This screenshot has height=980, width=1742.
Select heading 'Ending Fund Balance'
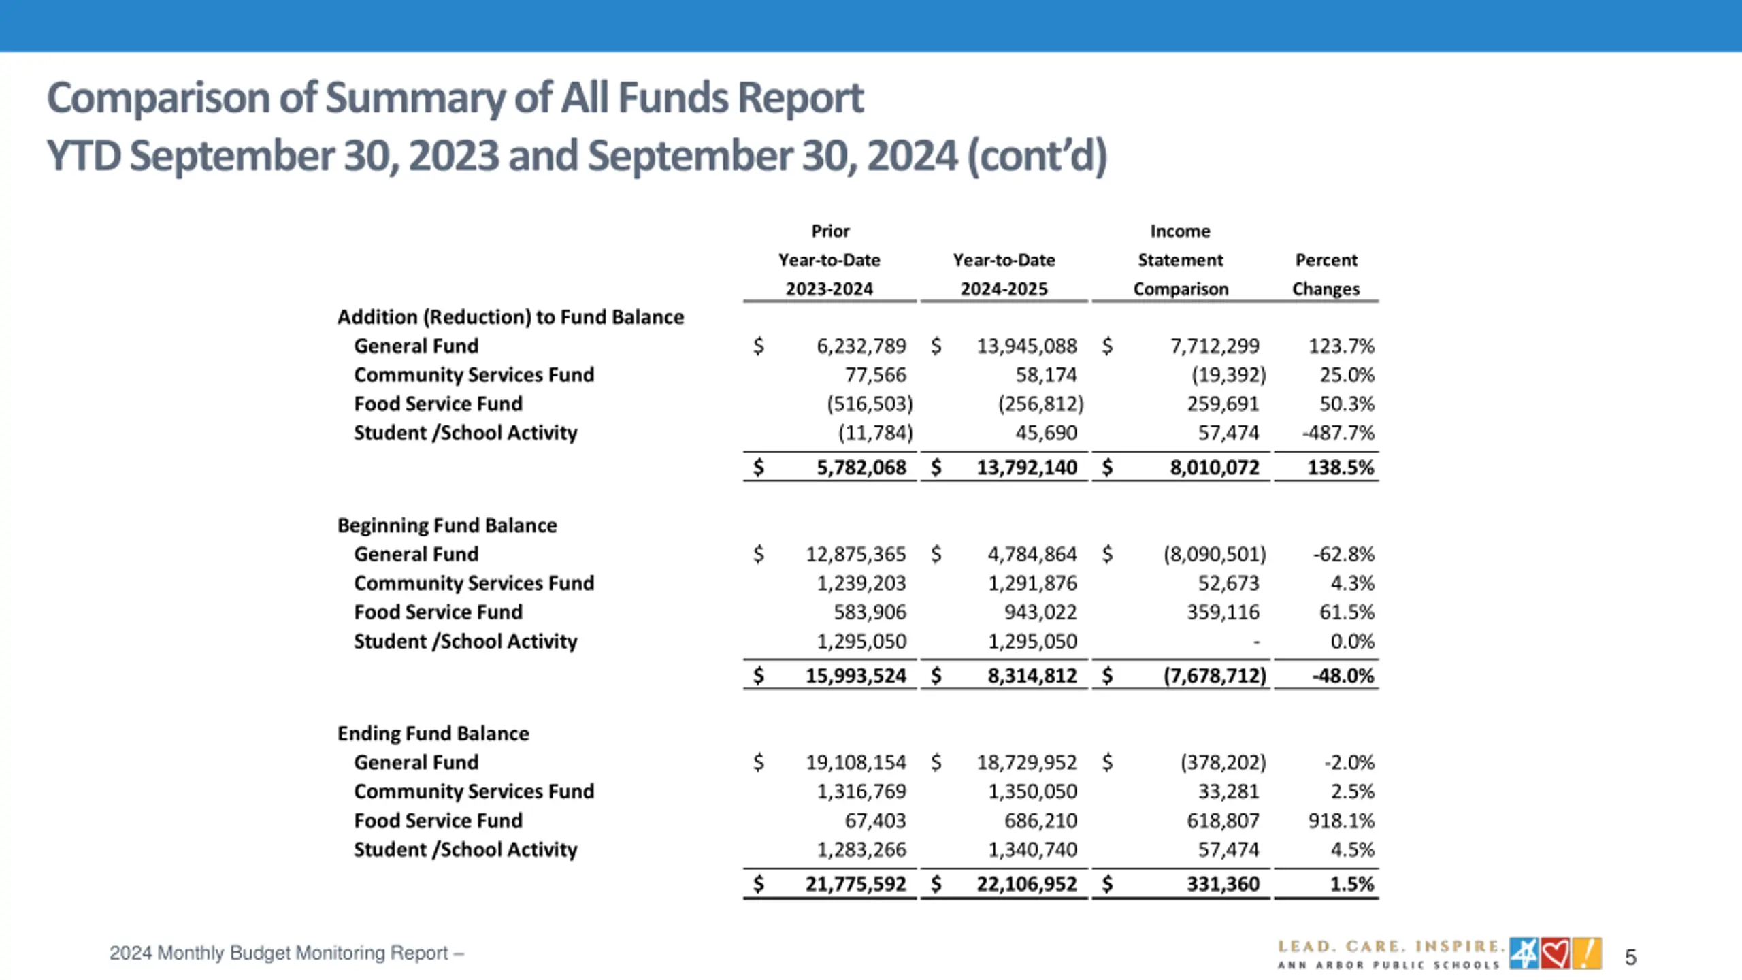click(433, 734)
